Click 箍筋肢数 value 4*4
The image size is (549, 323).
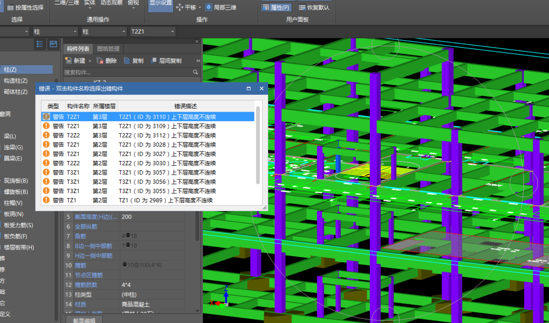pos(152,285)
